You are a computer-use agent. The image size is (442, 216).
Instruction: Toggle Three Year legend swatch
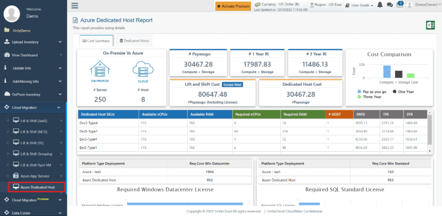coord(359,97)
